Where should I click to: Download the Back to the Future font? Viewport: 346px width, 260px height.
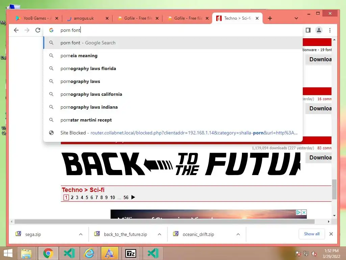pos(319,157)
